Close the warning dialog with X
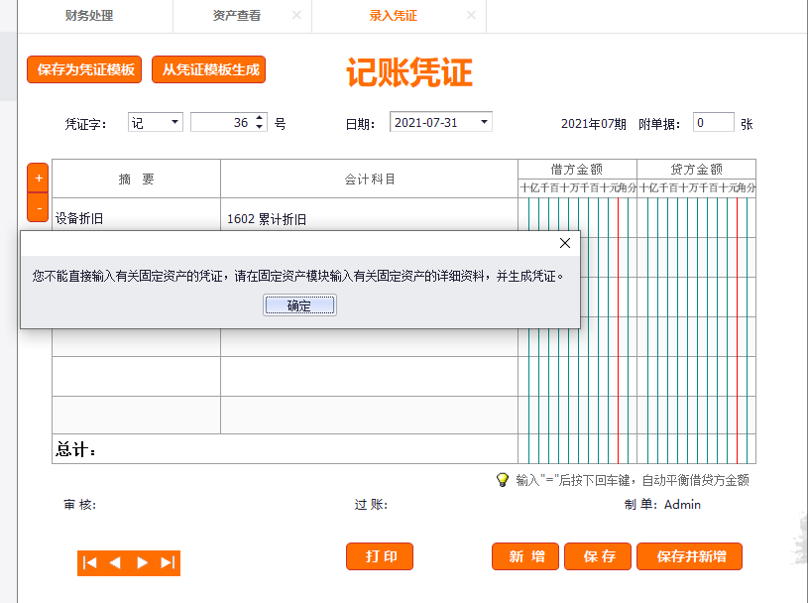The width and height of the screenshot is (808, 603). tap(565, 243)
